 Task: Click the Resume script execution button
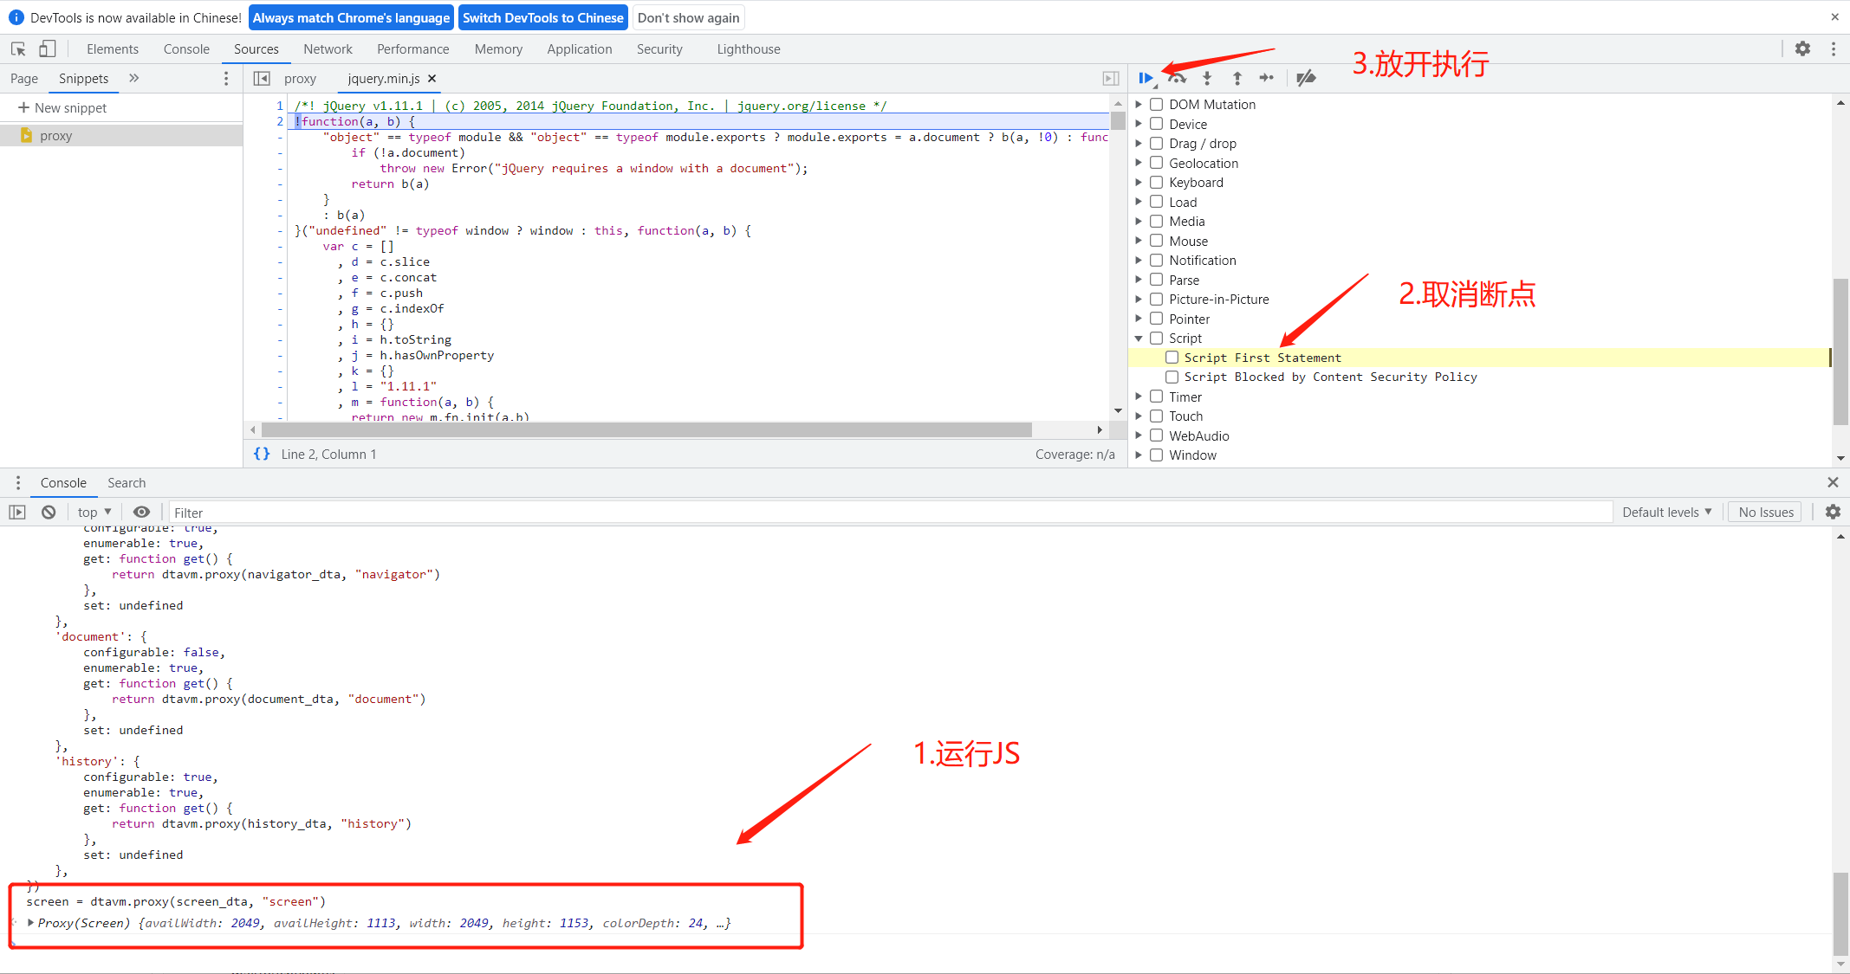[1146, 78]
